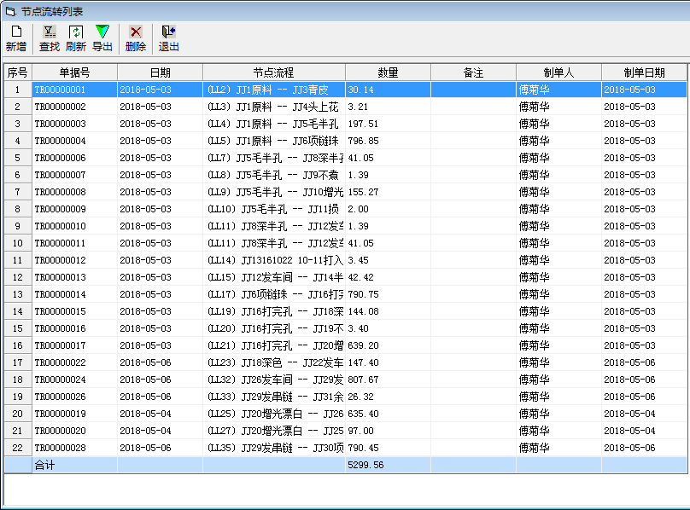690x510 pixels.
Task: Select the (LL2) JJ1原料 -- JJ3青皮 cell
Action: (274, 90)
